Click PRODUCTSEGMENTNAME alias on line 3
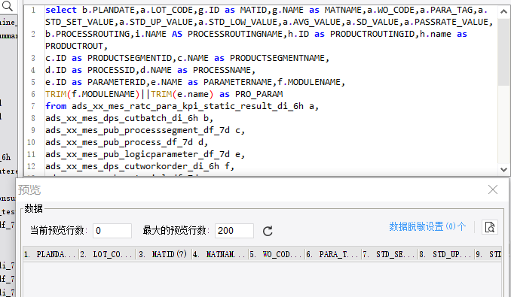The image size is (511, 297). tap(277, 58)
